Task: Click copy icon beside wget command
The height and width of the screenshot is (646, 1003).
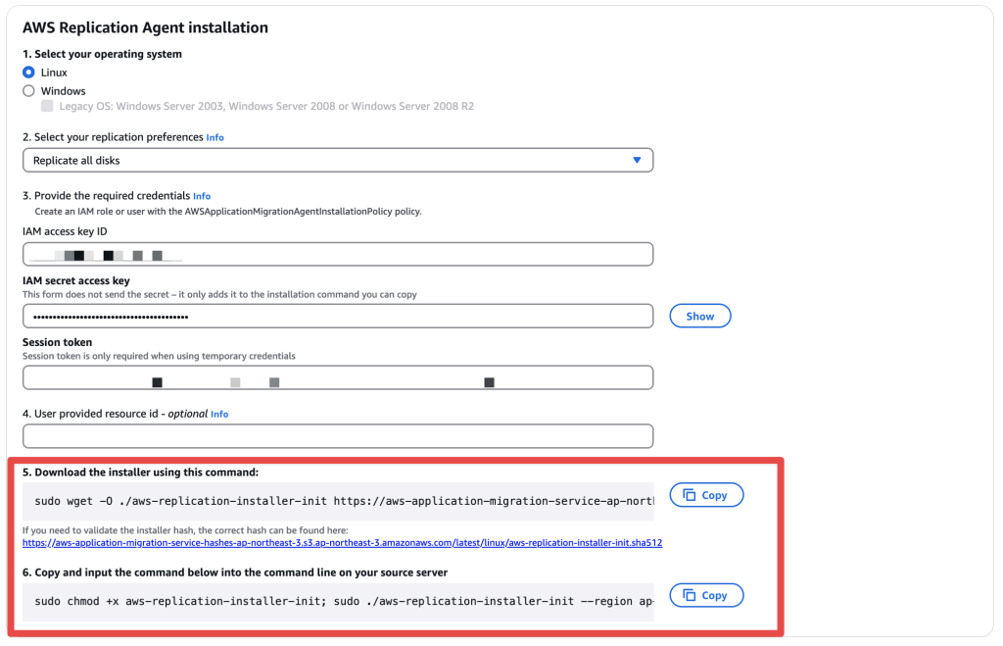Action: pos(689,495)
